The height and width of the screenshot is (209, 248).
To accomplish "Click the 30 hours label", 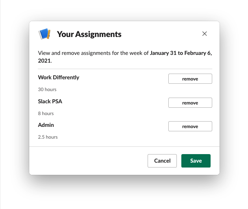I will click(x=47, y=89).
